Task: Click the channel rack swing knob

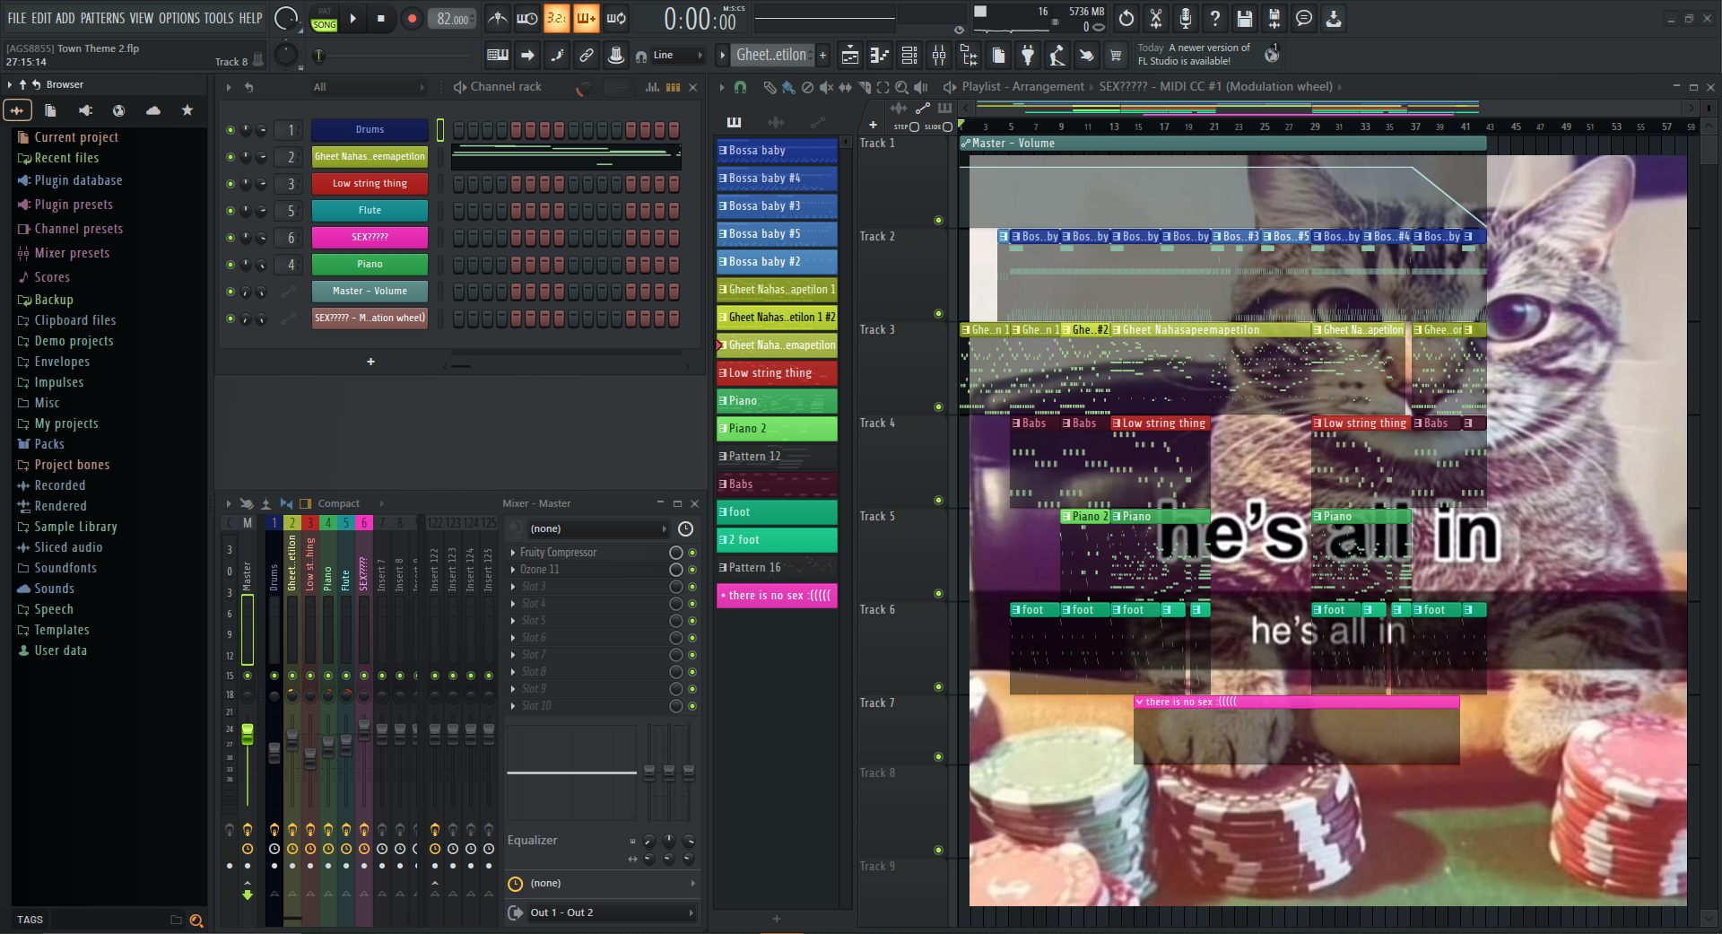Action: [x=584, y=87]
